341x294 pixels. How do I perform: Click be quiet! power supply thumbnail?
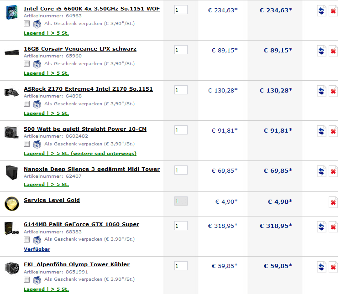11,133
